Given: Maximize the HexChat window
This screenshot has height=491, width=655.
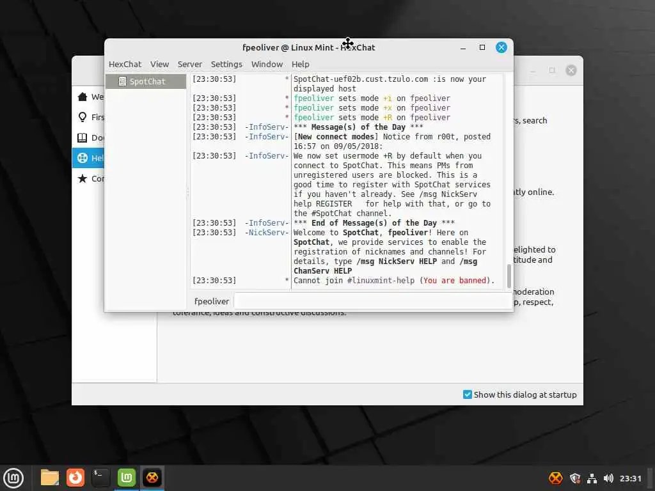Looking at the screenshot, I should point(482,47).
